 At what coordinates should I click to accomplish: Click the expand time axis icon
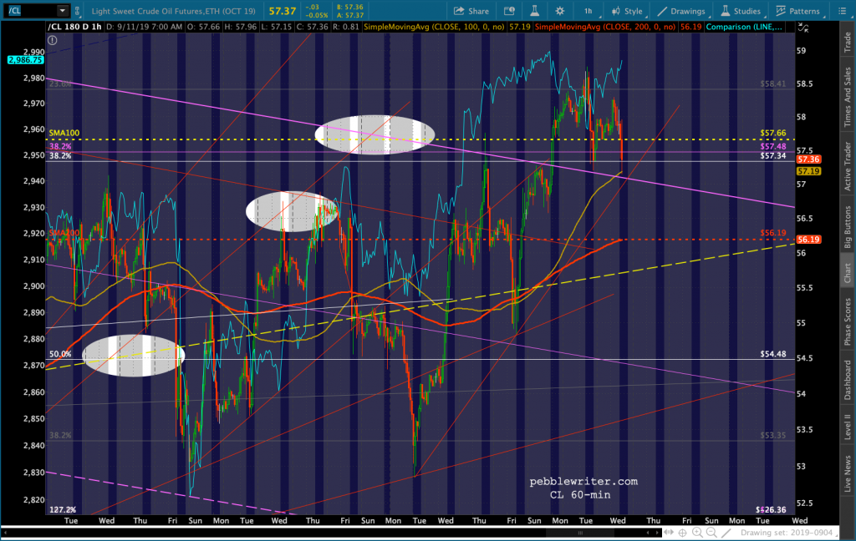[x=668, y=533]
